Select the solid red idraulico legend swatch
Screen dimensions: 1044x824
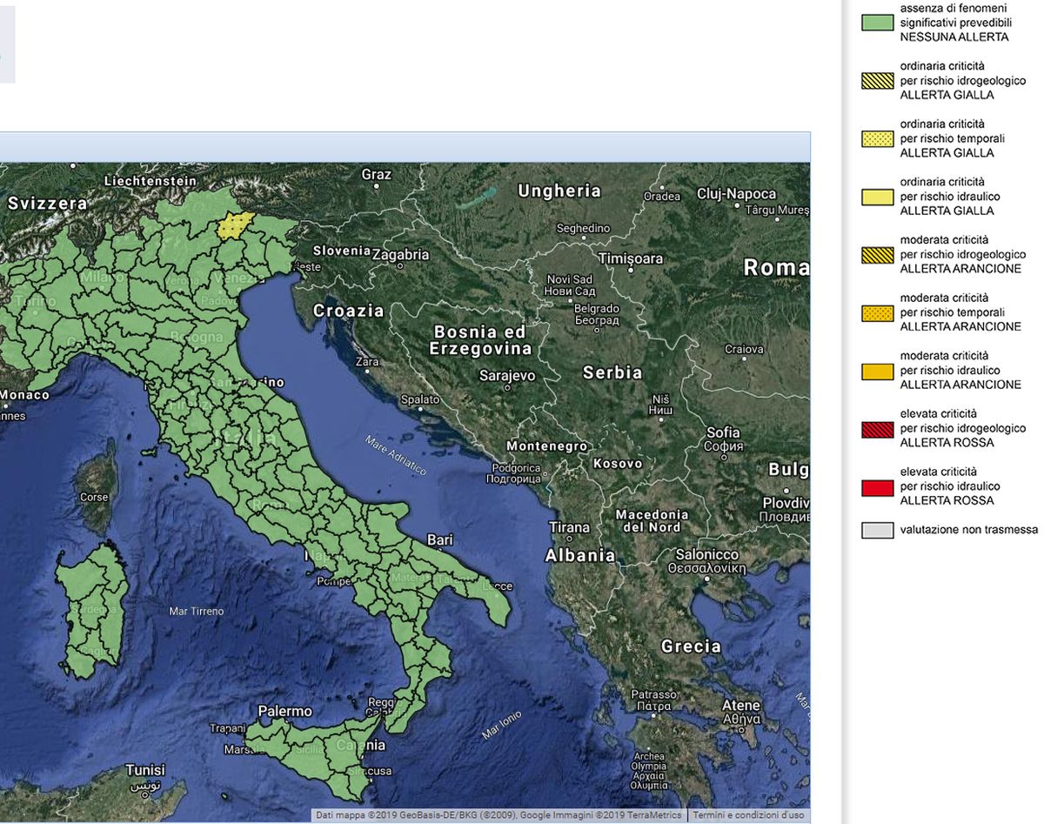click(x=878, y=487)
